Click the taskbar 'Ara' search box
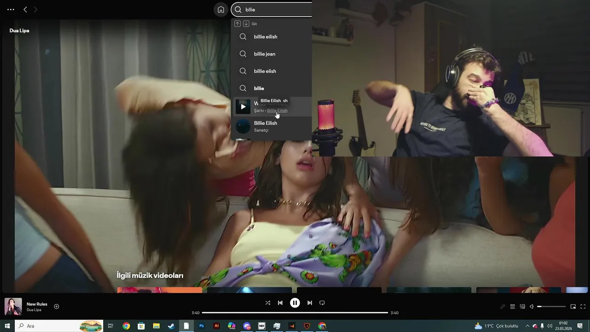The height and width of the screenshot is (332, 590). [x=59, y=326]
